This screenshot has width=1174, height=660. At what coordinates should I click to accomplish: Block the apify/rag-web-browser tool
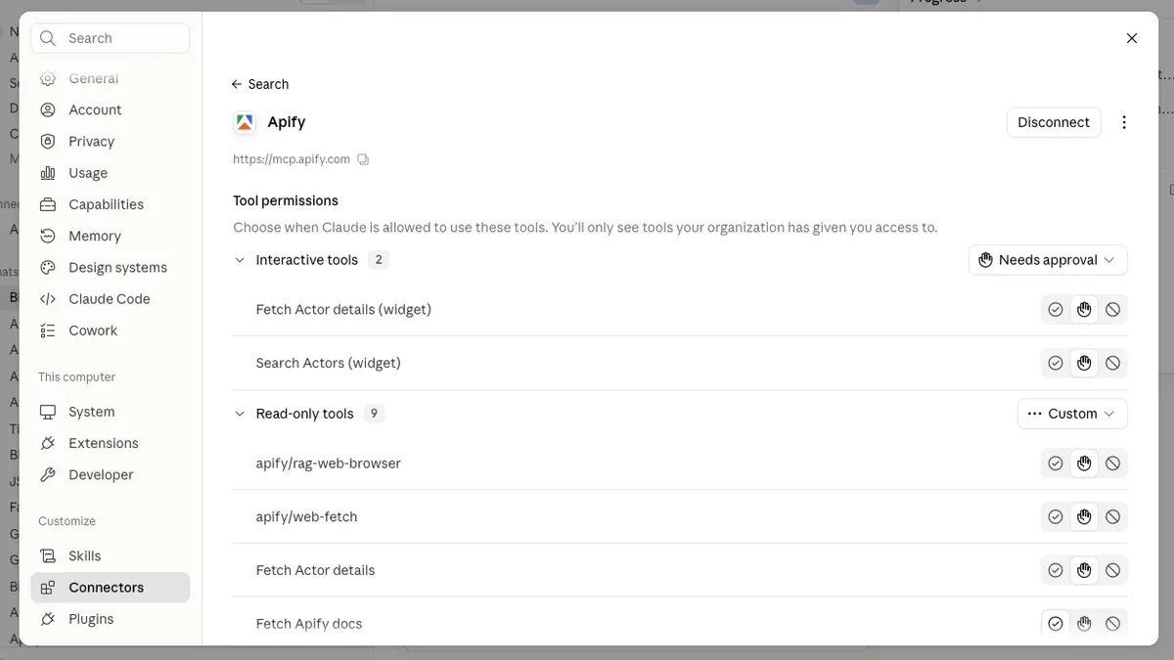pos(1112,463)
